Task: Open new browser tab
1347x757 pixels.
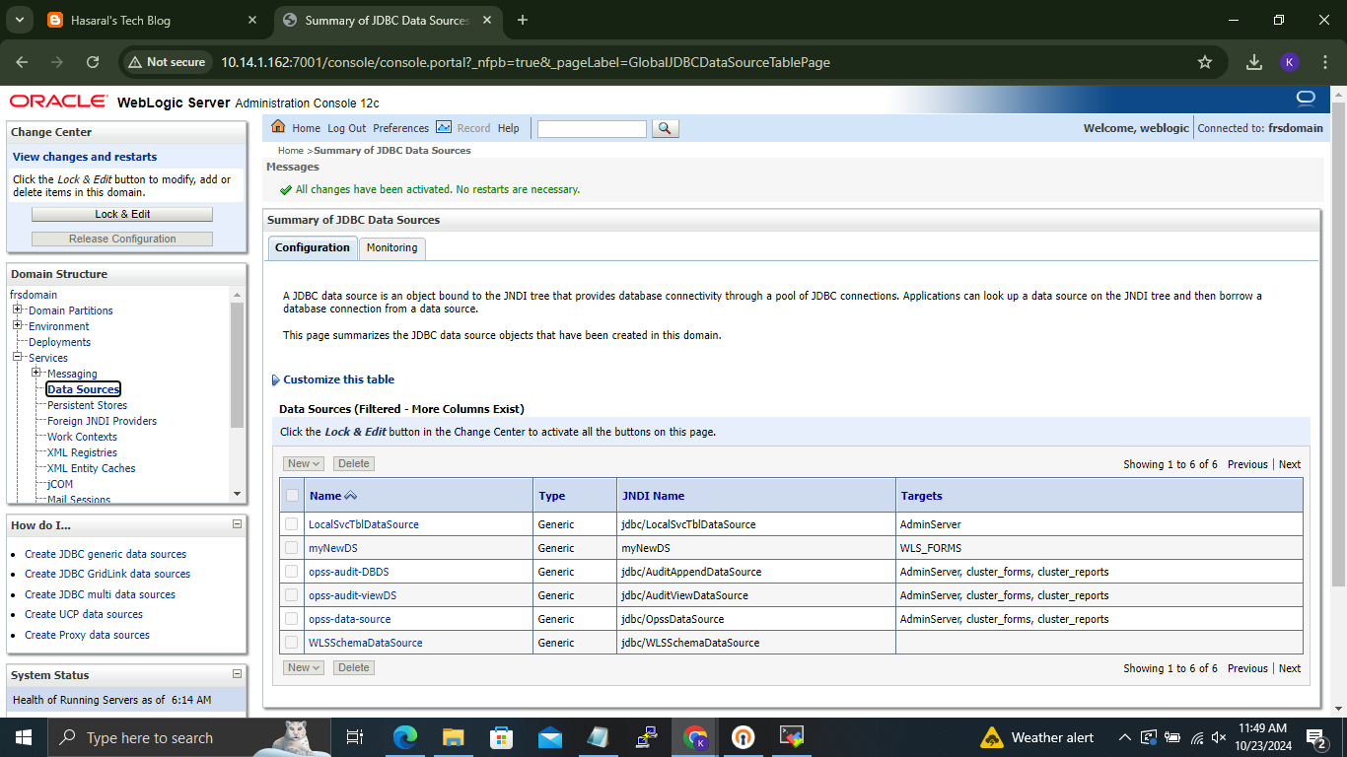Action: (523, 20)
